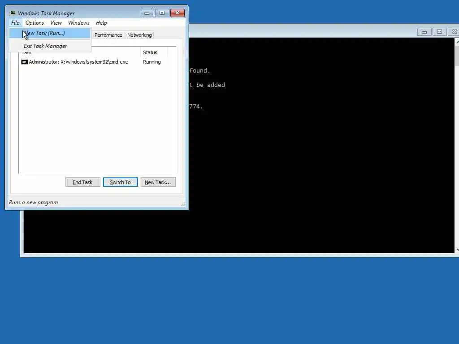Screen dimensions: 459x344
Task: Click the 'Runs a new program' status text
Action: click(33, 202)
